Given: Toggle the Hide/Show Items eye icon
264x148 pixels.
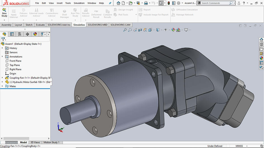Looking at the screenshot, I should (x=166, y=30).
